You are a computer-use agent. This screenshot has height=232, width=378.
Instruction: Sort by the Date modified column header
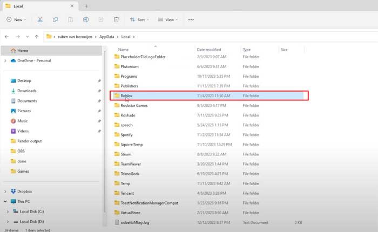[x=208, y=49]
